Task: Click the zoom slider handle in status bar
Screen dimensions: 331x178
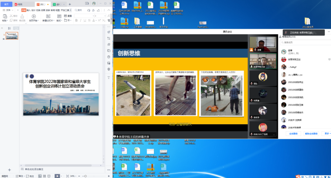Action: (85, 176)
